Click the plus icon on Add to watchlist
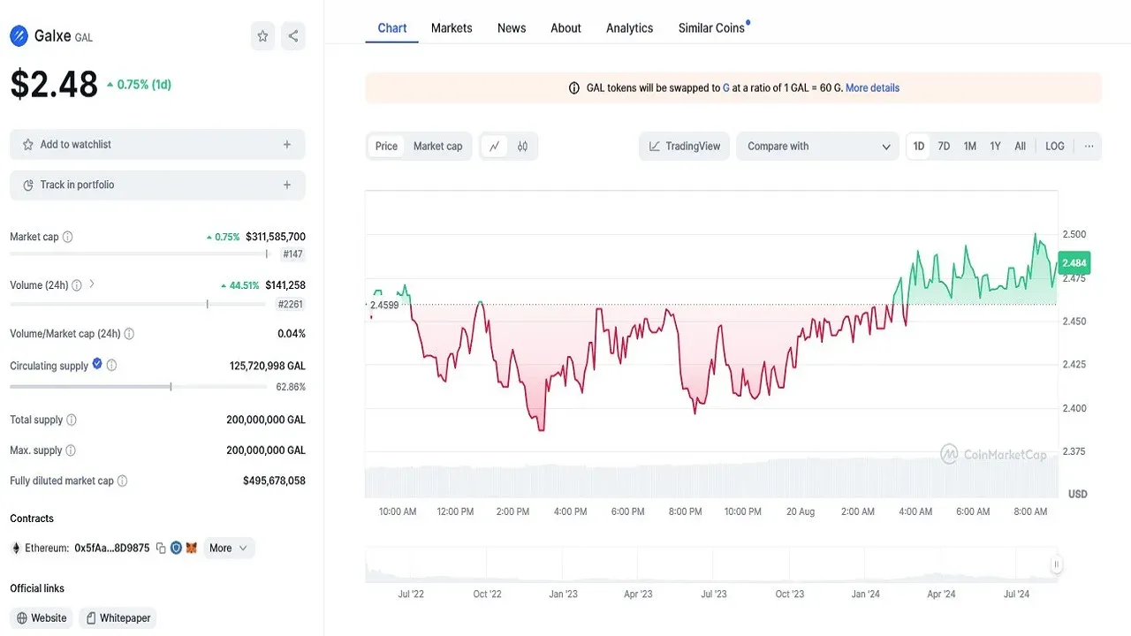1131x636 pixels. 287,145
